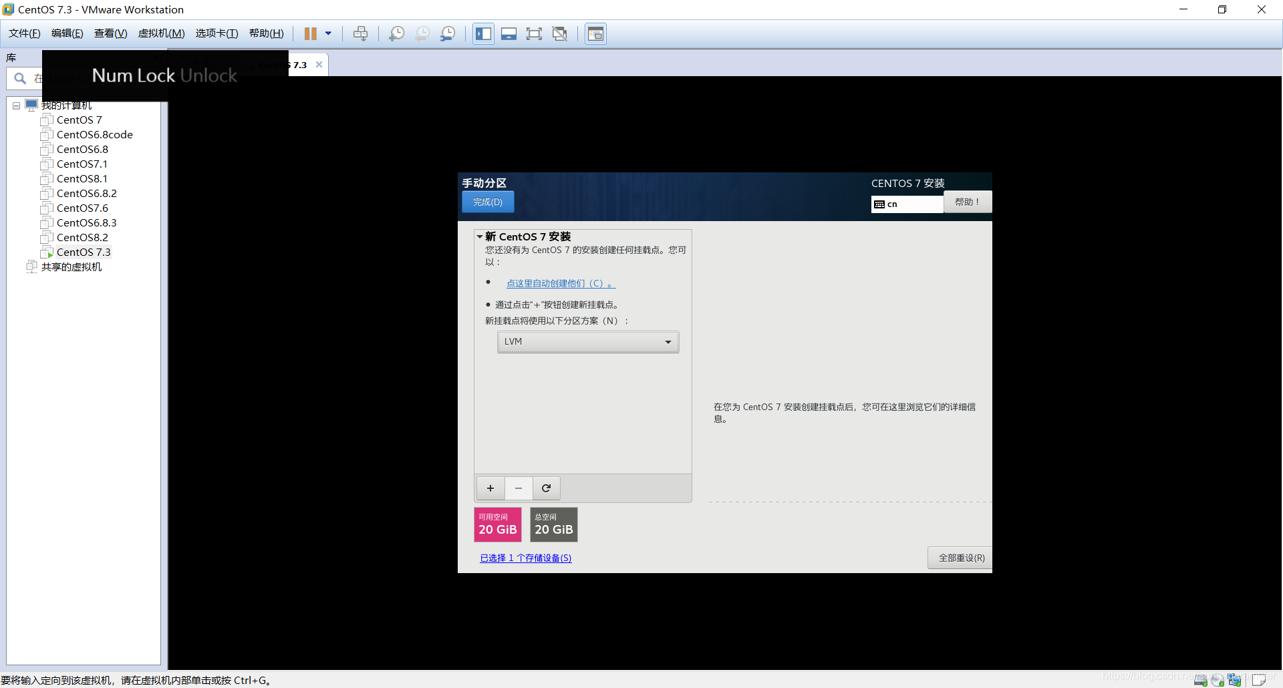Select CentOS6.8.3 virtual machine
The width and height of the screenshot is (1283, 688).
[x=86, y=223]
